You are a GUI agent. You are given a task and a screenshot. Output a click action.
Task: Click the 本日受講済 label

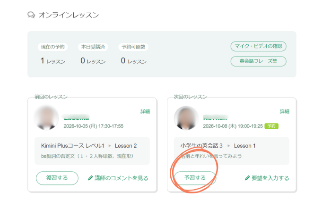tap(93, 47)
